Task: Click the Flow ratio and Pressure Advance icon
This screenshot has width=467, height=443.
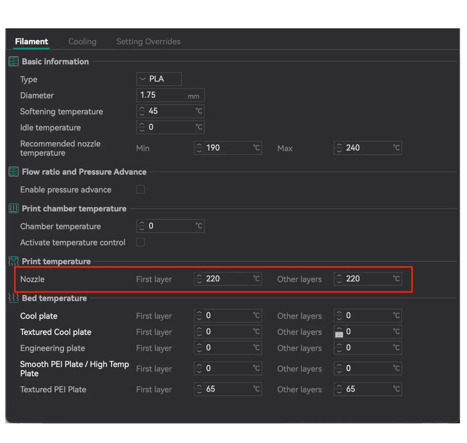Action: click(x=13, y=172)
